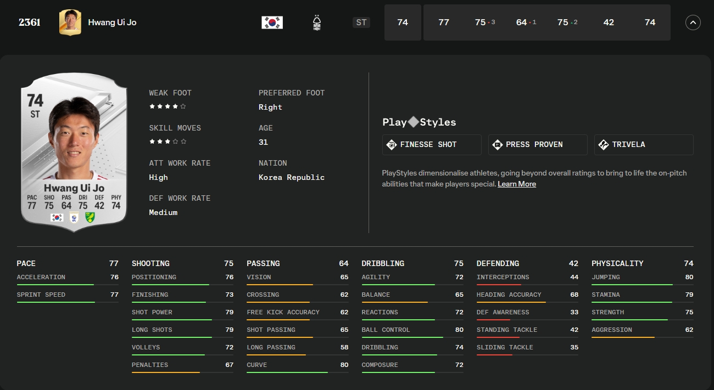This screenshot has height=390, width=714.
Task: Click the preferred foot value Right
Action: (x=270, y=107)
